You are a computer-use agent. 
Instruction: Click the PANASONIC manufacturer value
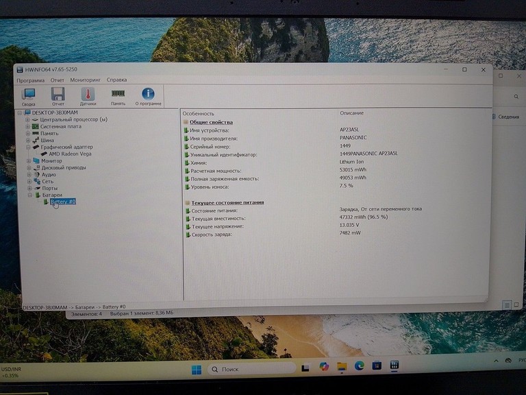(353, 138)
